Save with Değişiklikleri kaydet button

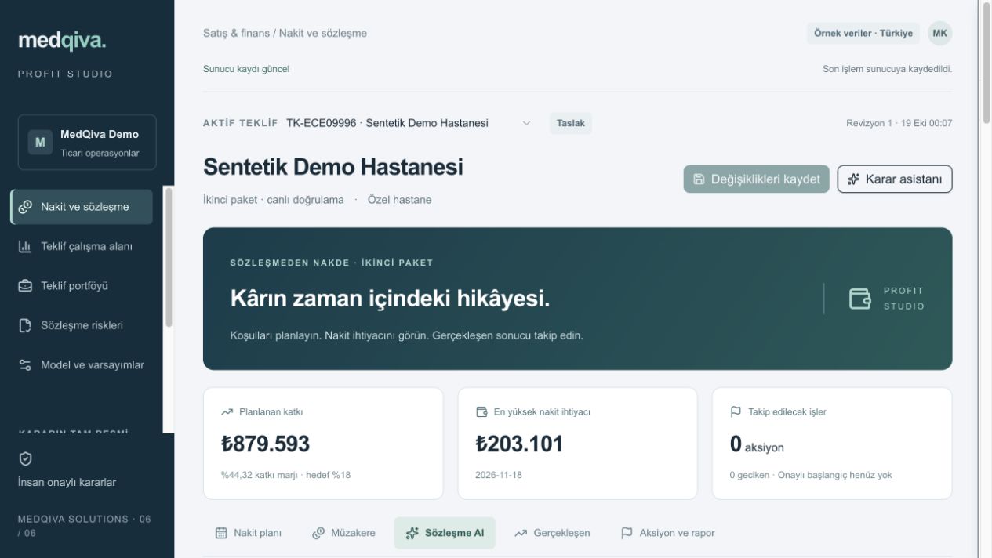point(756,179)
